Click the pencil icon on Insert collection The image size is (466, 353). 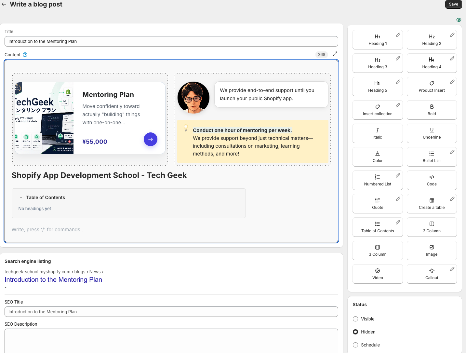[398, 105]
